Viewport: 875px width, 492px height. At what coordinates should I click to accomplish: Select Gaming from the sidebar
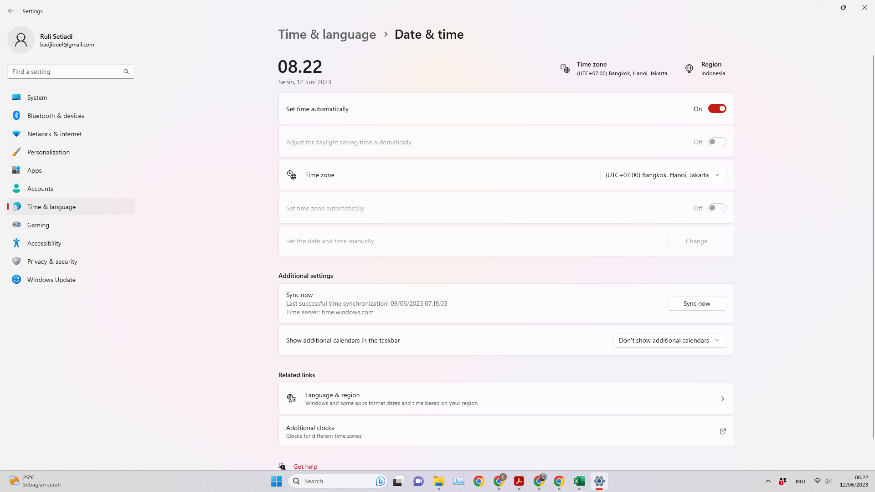click(x=38, y=225)
